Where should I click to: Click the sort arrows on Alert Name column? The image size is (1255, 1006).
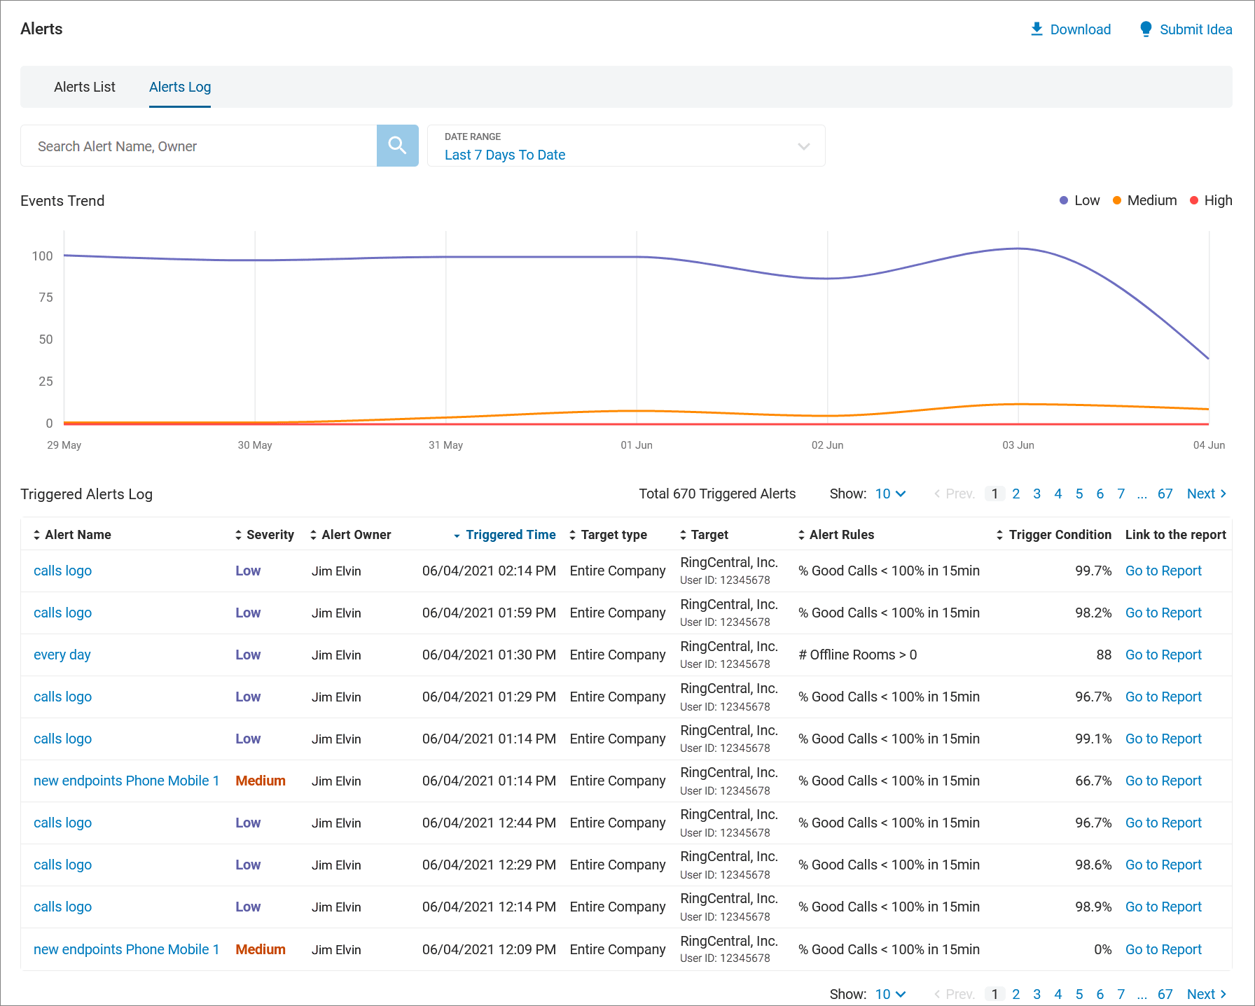36,534
